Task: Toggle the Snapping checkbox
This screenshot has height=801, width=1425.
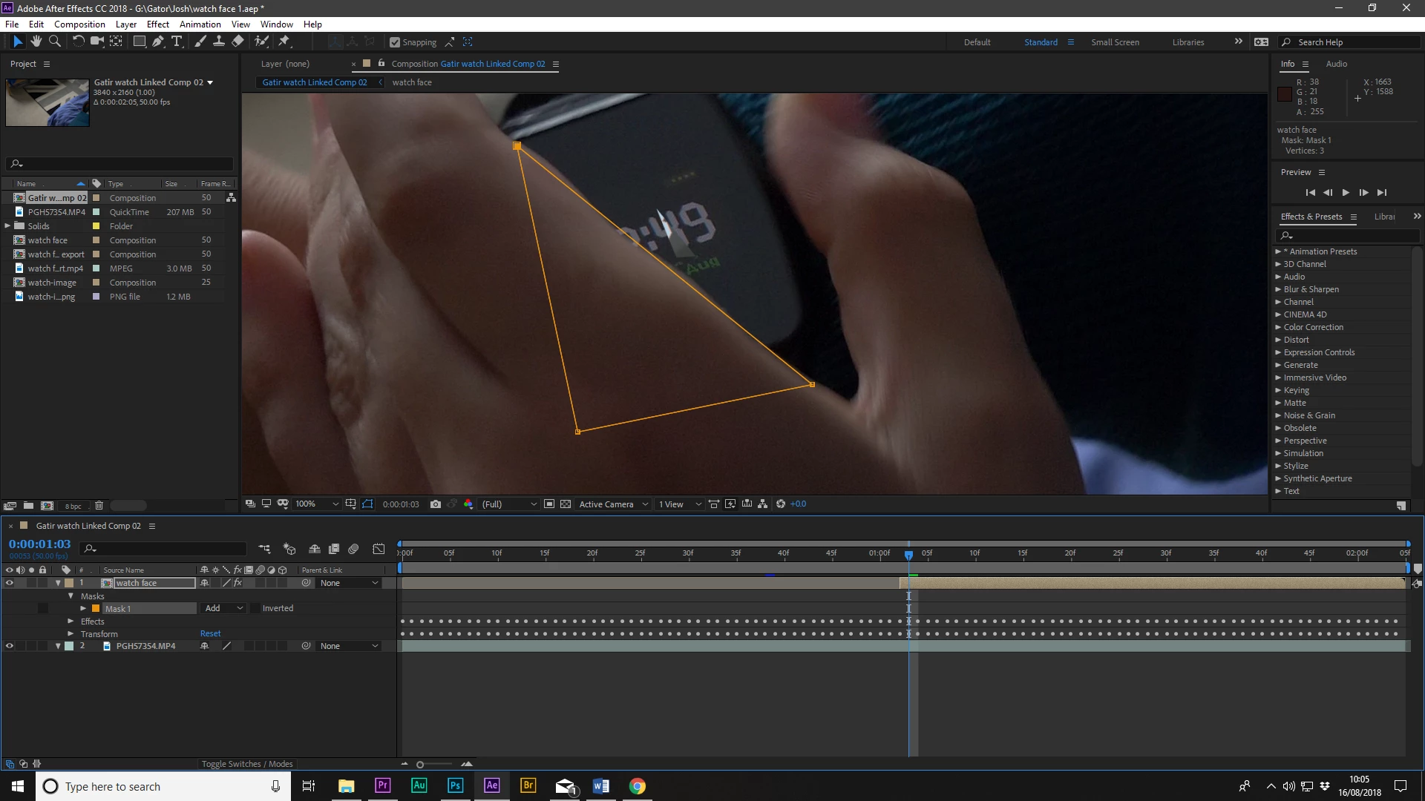Action: (x=395, y=42)
